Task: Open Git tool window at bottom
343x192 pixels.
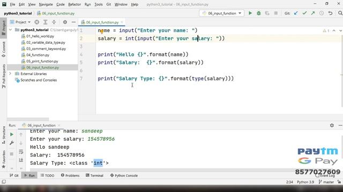Action: (x=14, y=175)
